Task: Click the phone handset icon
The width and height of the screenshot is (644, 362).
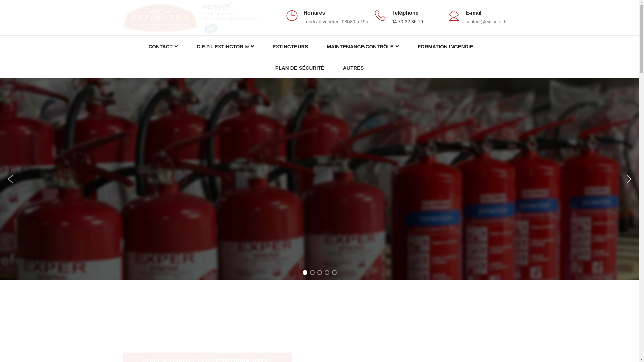Action: [x=380, y=16]
